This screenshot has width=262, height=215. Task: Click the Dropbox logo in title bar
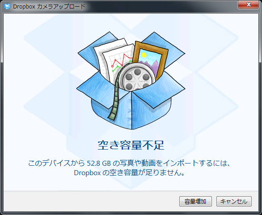pyautogui.click(x=7, y=6)
